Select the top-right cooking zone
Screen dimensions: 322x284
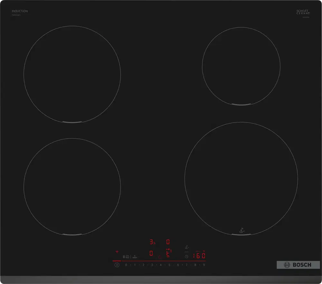point(241,66)
